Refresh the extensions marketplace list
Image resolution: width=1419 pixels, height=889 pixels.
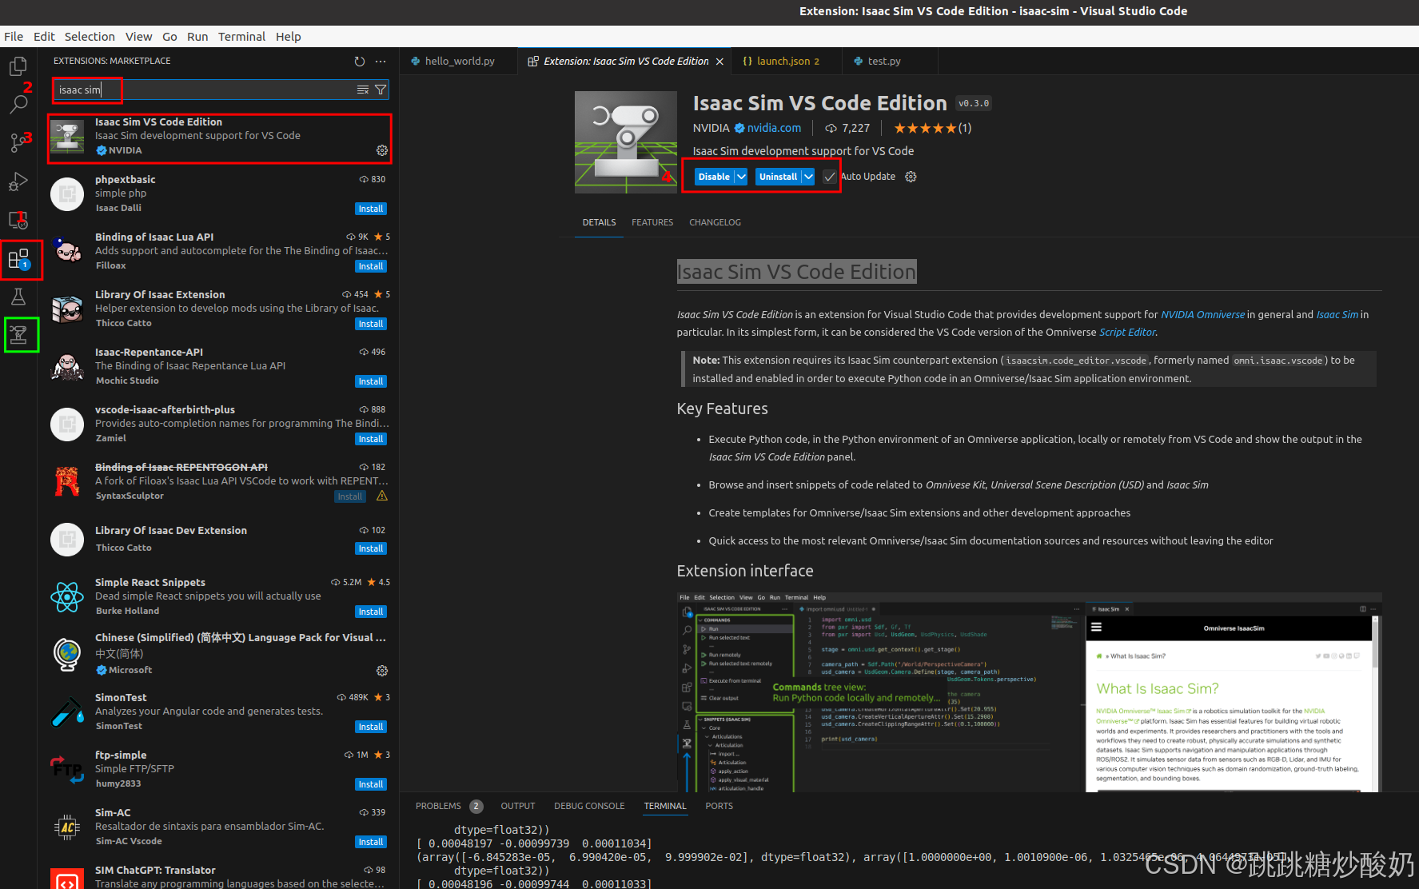[x=360, y=61]
